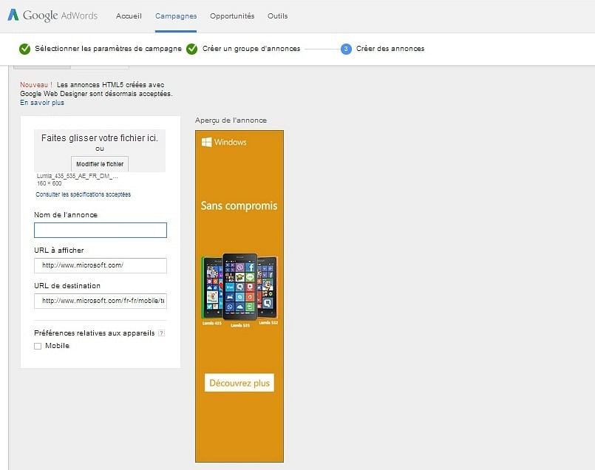Click the green checkmark for campaign settings step
The height and width of the screenshot is (470, 595).
point(25,49)
